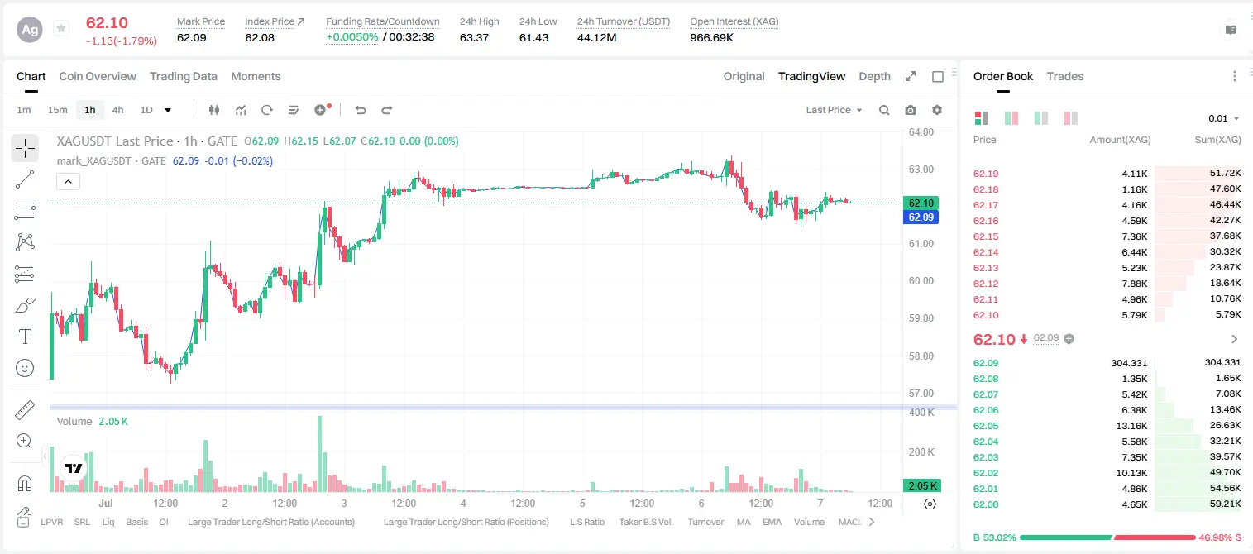This screenshot has width=1253, height=554.
Task: Switch chart to Original view
Action: pos(744,76)
